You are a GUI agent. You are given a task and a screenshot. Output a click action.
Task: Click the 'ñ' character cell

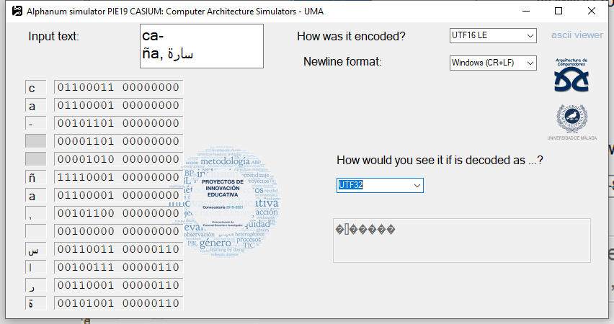click(x=32, y=177)
